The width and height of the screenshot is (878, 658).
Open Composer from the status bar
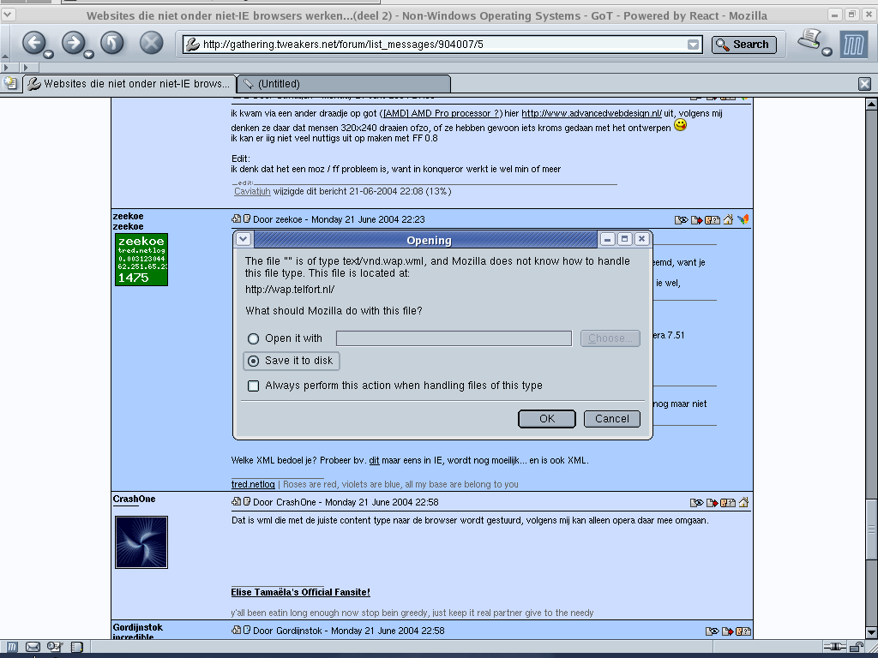click(54, 647)
